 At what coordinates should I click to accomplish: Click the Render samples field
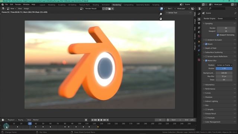tap(226, 28)
